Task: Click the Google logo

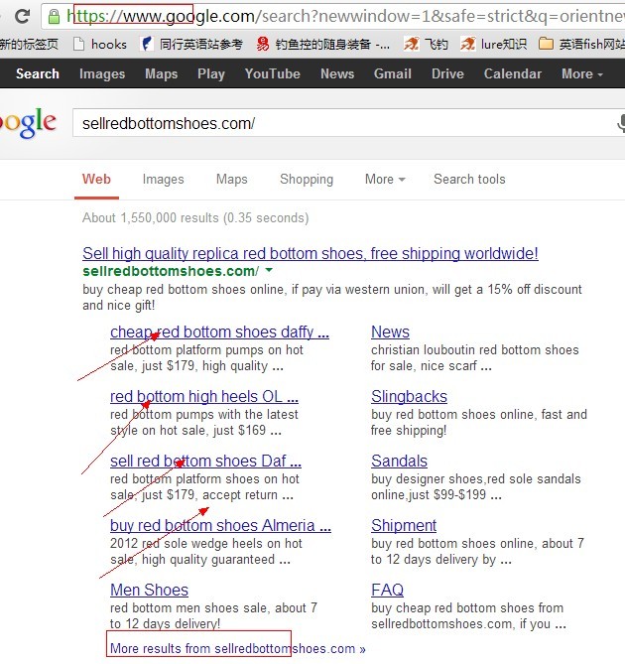Action: click(28, 123)
